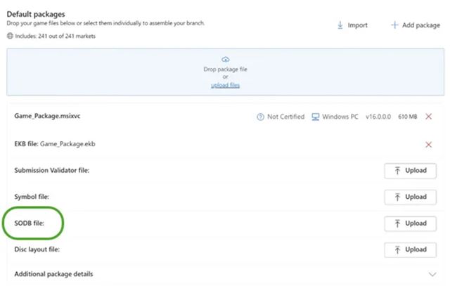Click the 610 MB size value
The width and height of the screenshot is (450, 286).
408,117
